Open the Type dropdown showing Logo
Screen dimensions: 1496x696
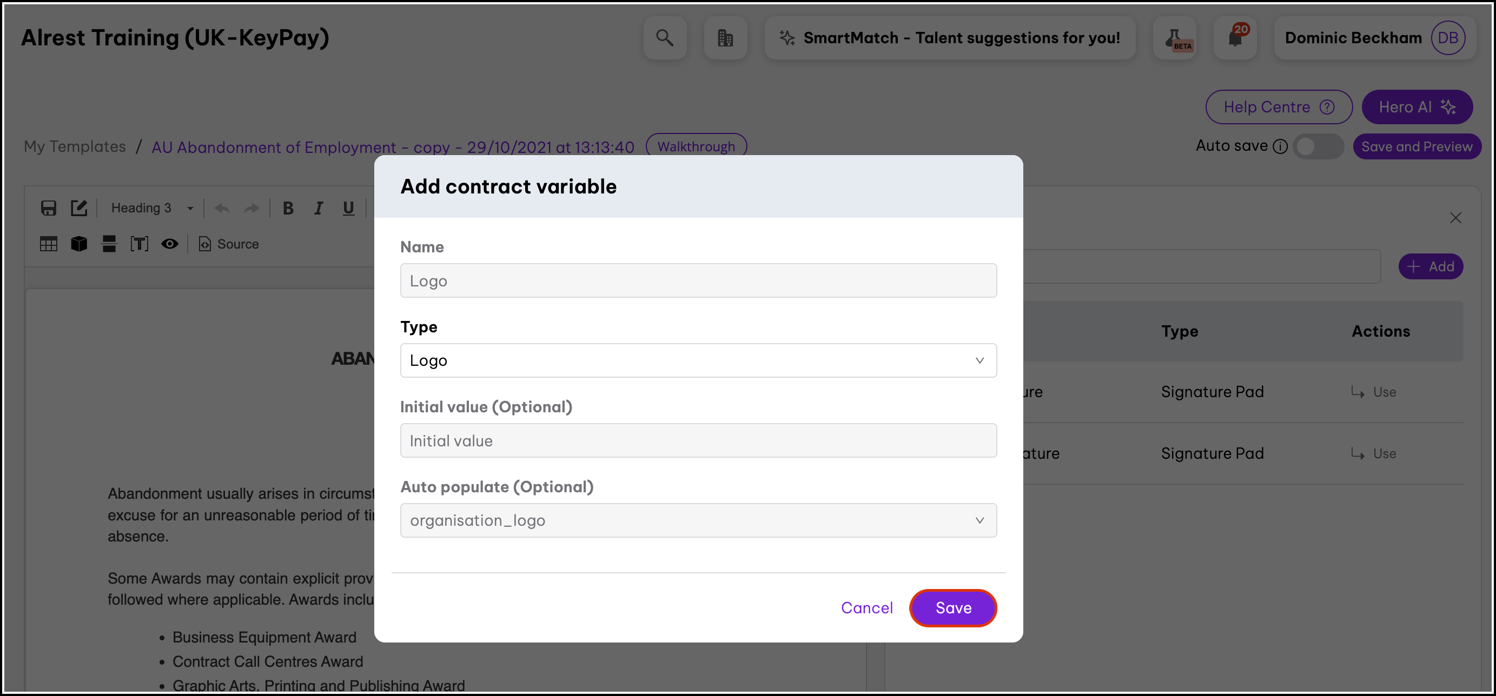click(x=698, y=361)
